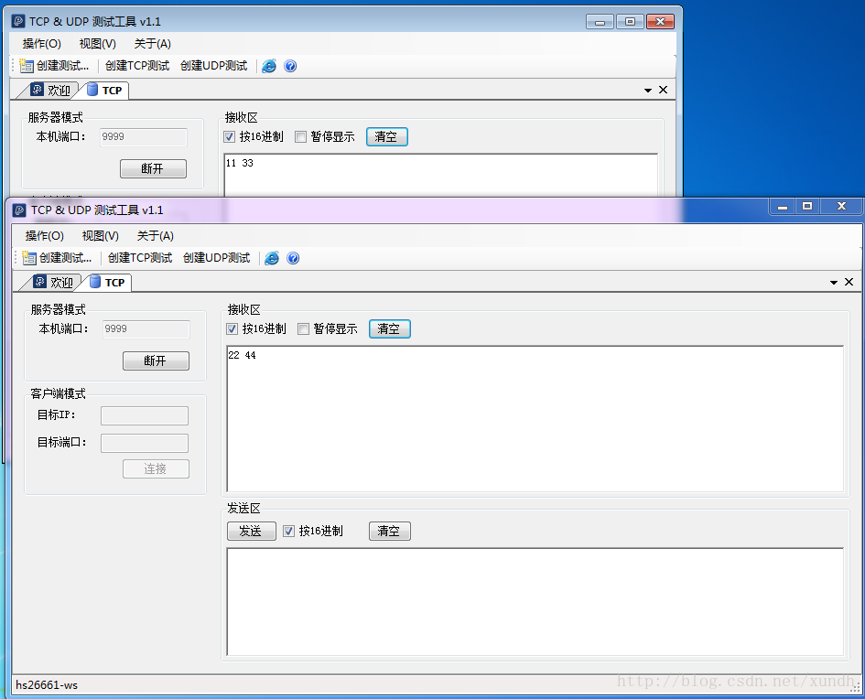Open 操作(O) menu in front window
The width and height of the screenshot is (865, 699).
click(45, 236)
